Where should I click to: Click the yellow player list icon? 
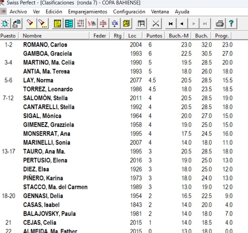(58, 23)
